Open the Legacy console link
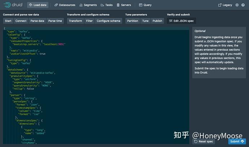 [x=225, y=5]
